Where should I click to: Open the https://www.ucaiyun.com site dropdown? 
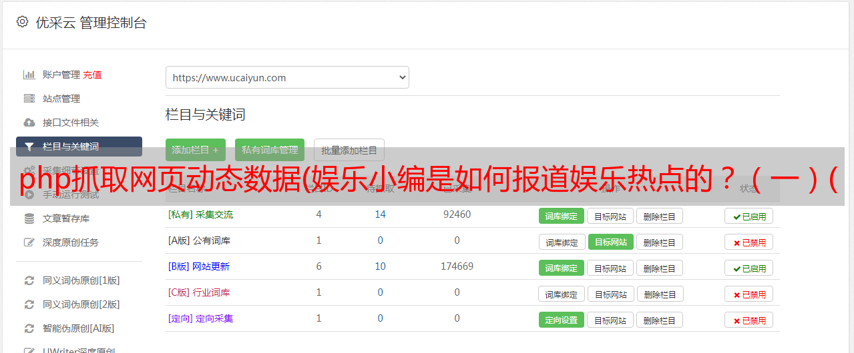[287, 77]
